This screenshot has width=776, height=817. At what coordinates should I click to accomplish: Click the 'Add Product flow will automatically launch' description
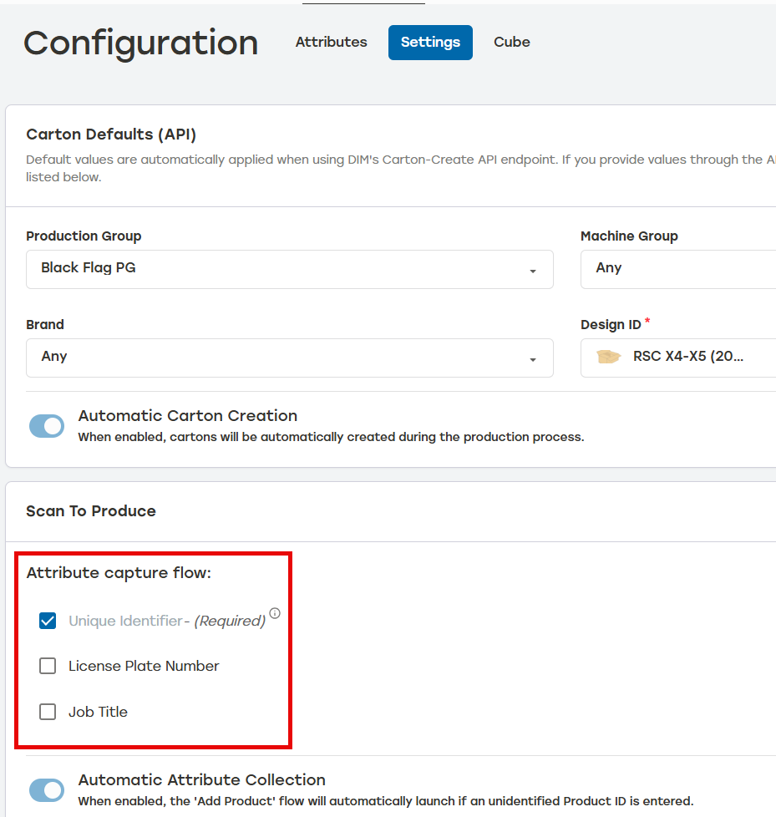386,801
